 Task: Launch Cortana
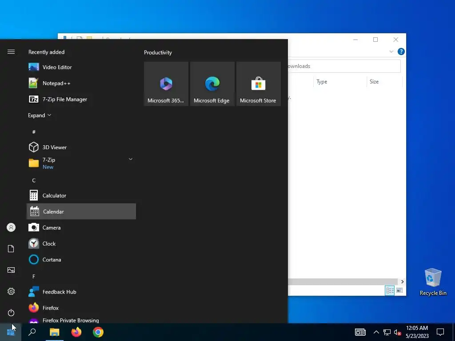click(81, 259)
